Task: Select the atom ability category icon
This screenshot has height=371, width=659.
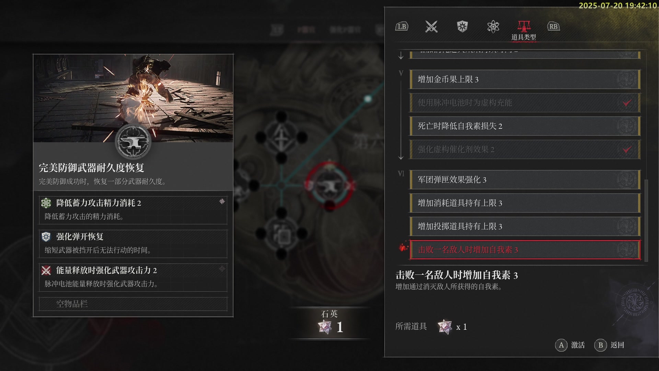Action: 493,26
